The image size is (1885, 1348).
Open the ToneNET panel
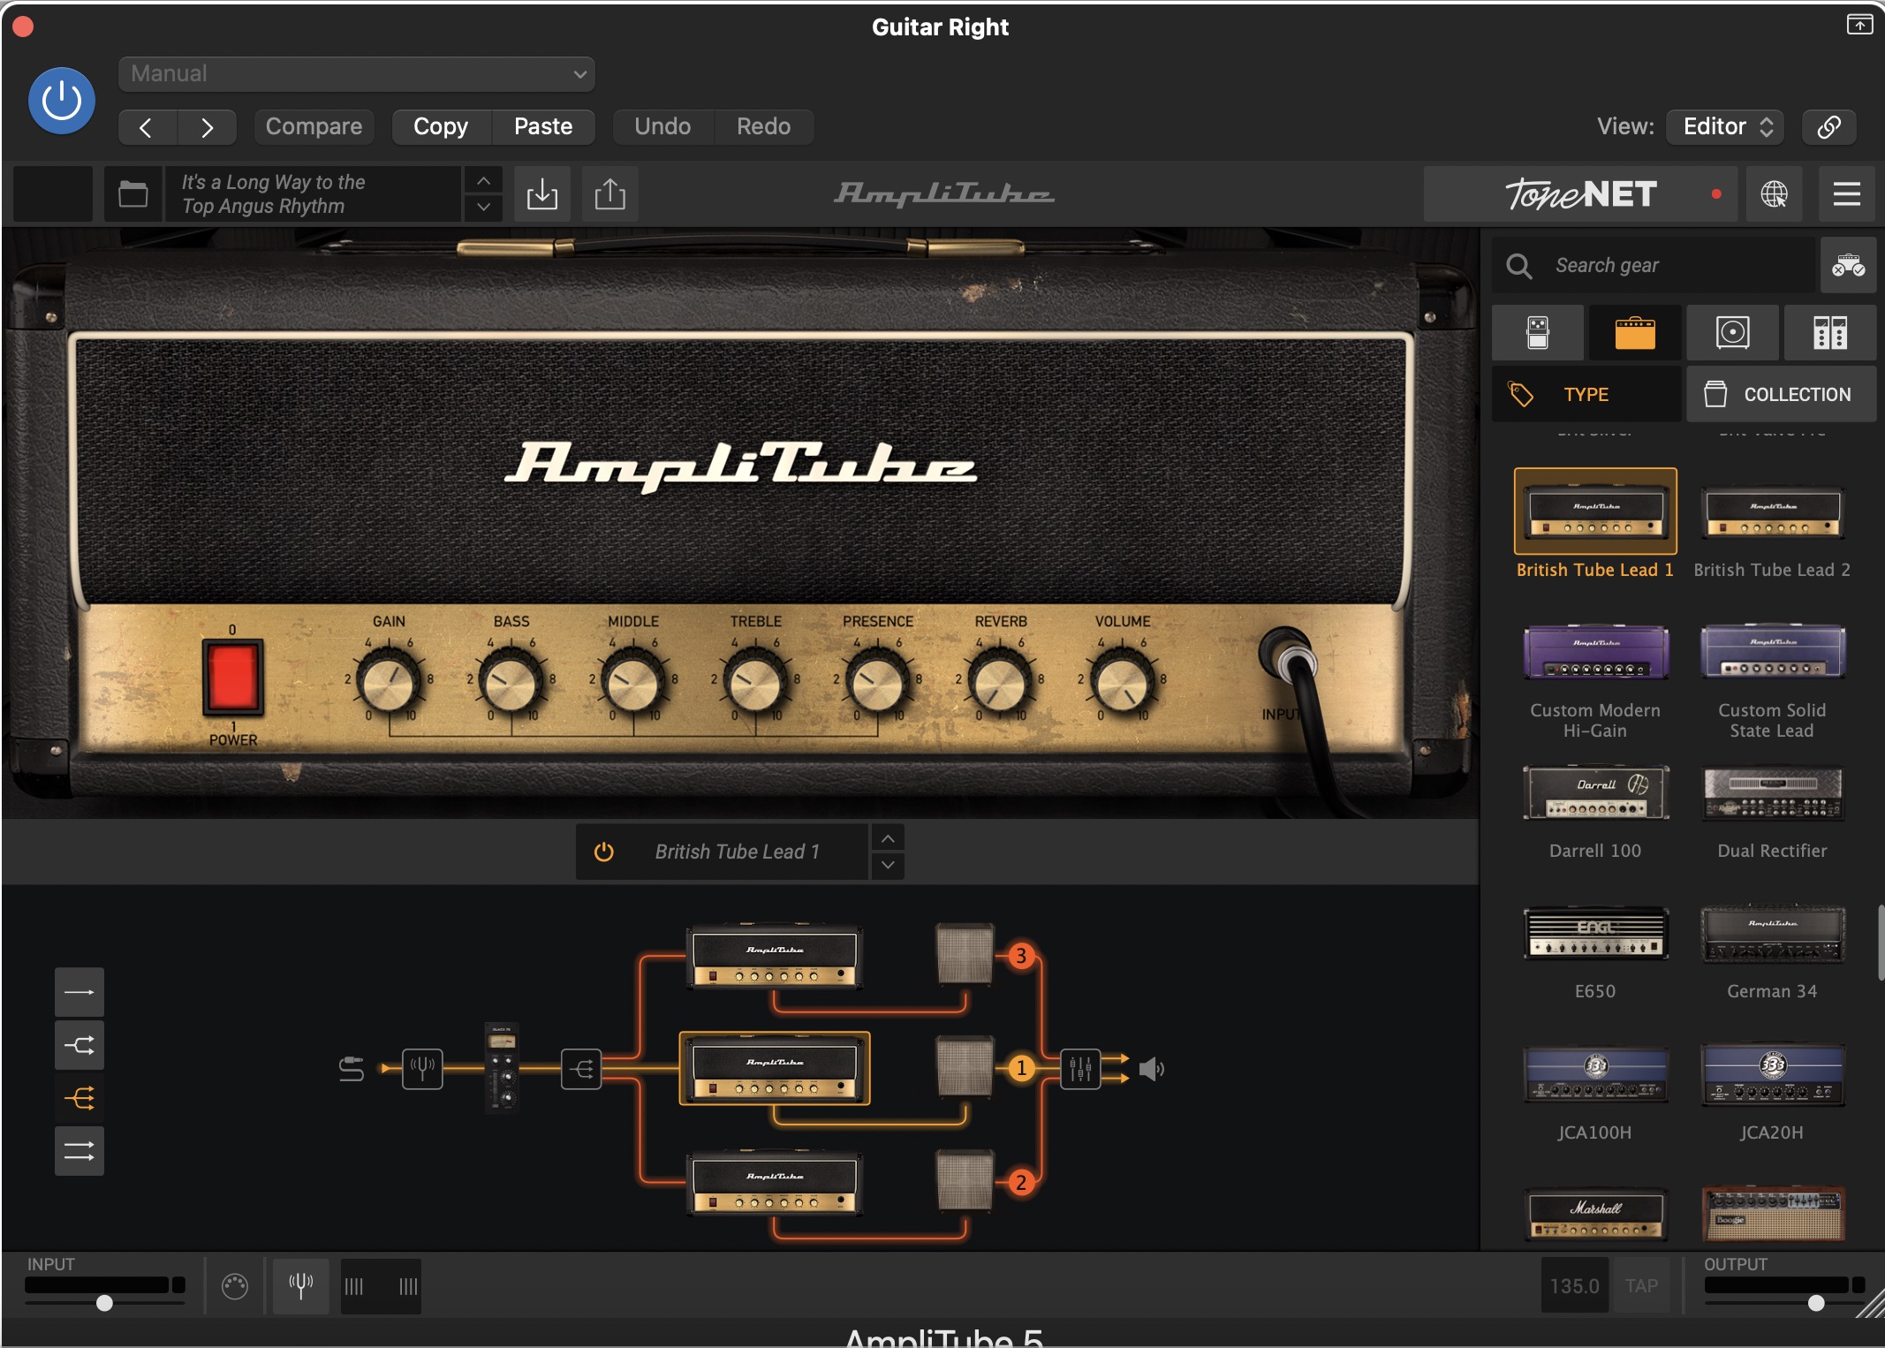point(1580,193)
